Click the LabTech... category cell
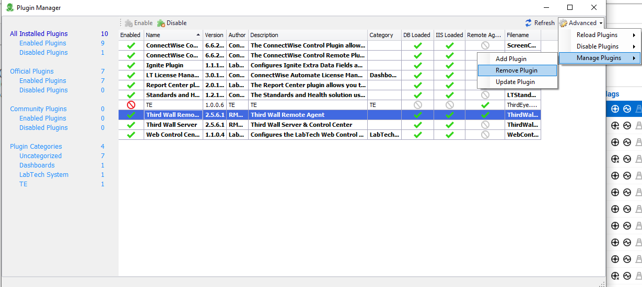The image size is (642, 287). click(x=384, y=135)
